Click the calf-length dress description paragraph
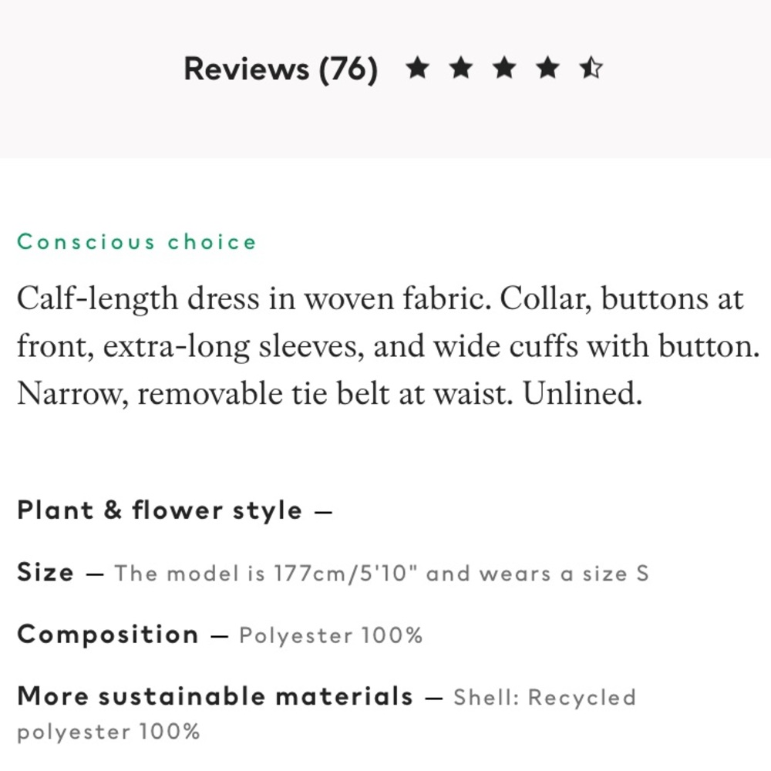This screenshot has height=771, width=771. click(x=389, y=346)
